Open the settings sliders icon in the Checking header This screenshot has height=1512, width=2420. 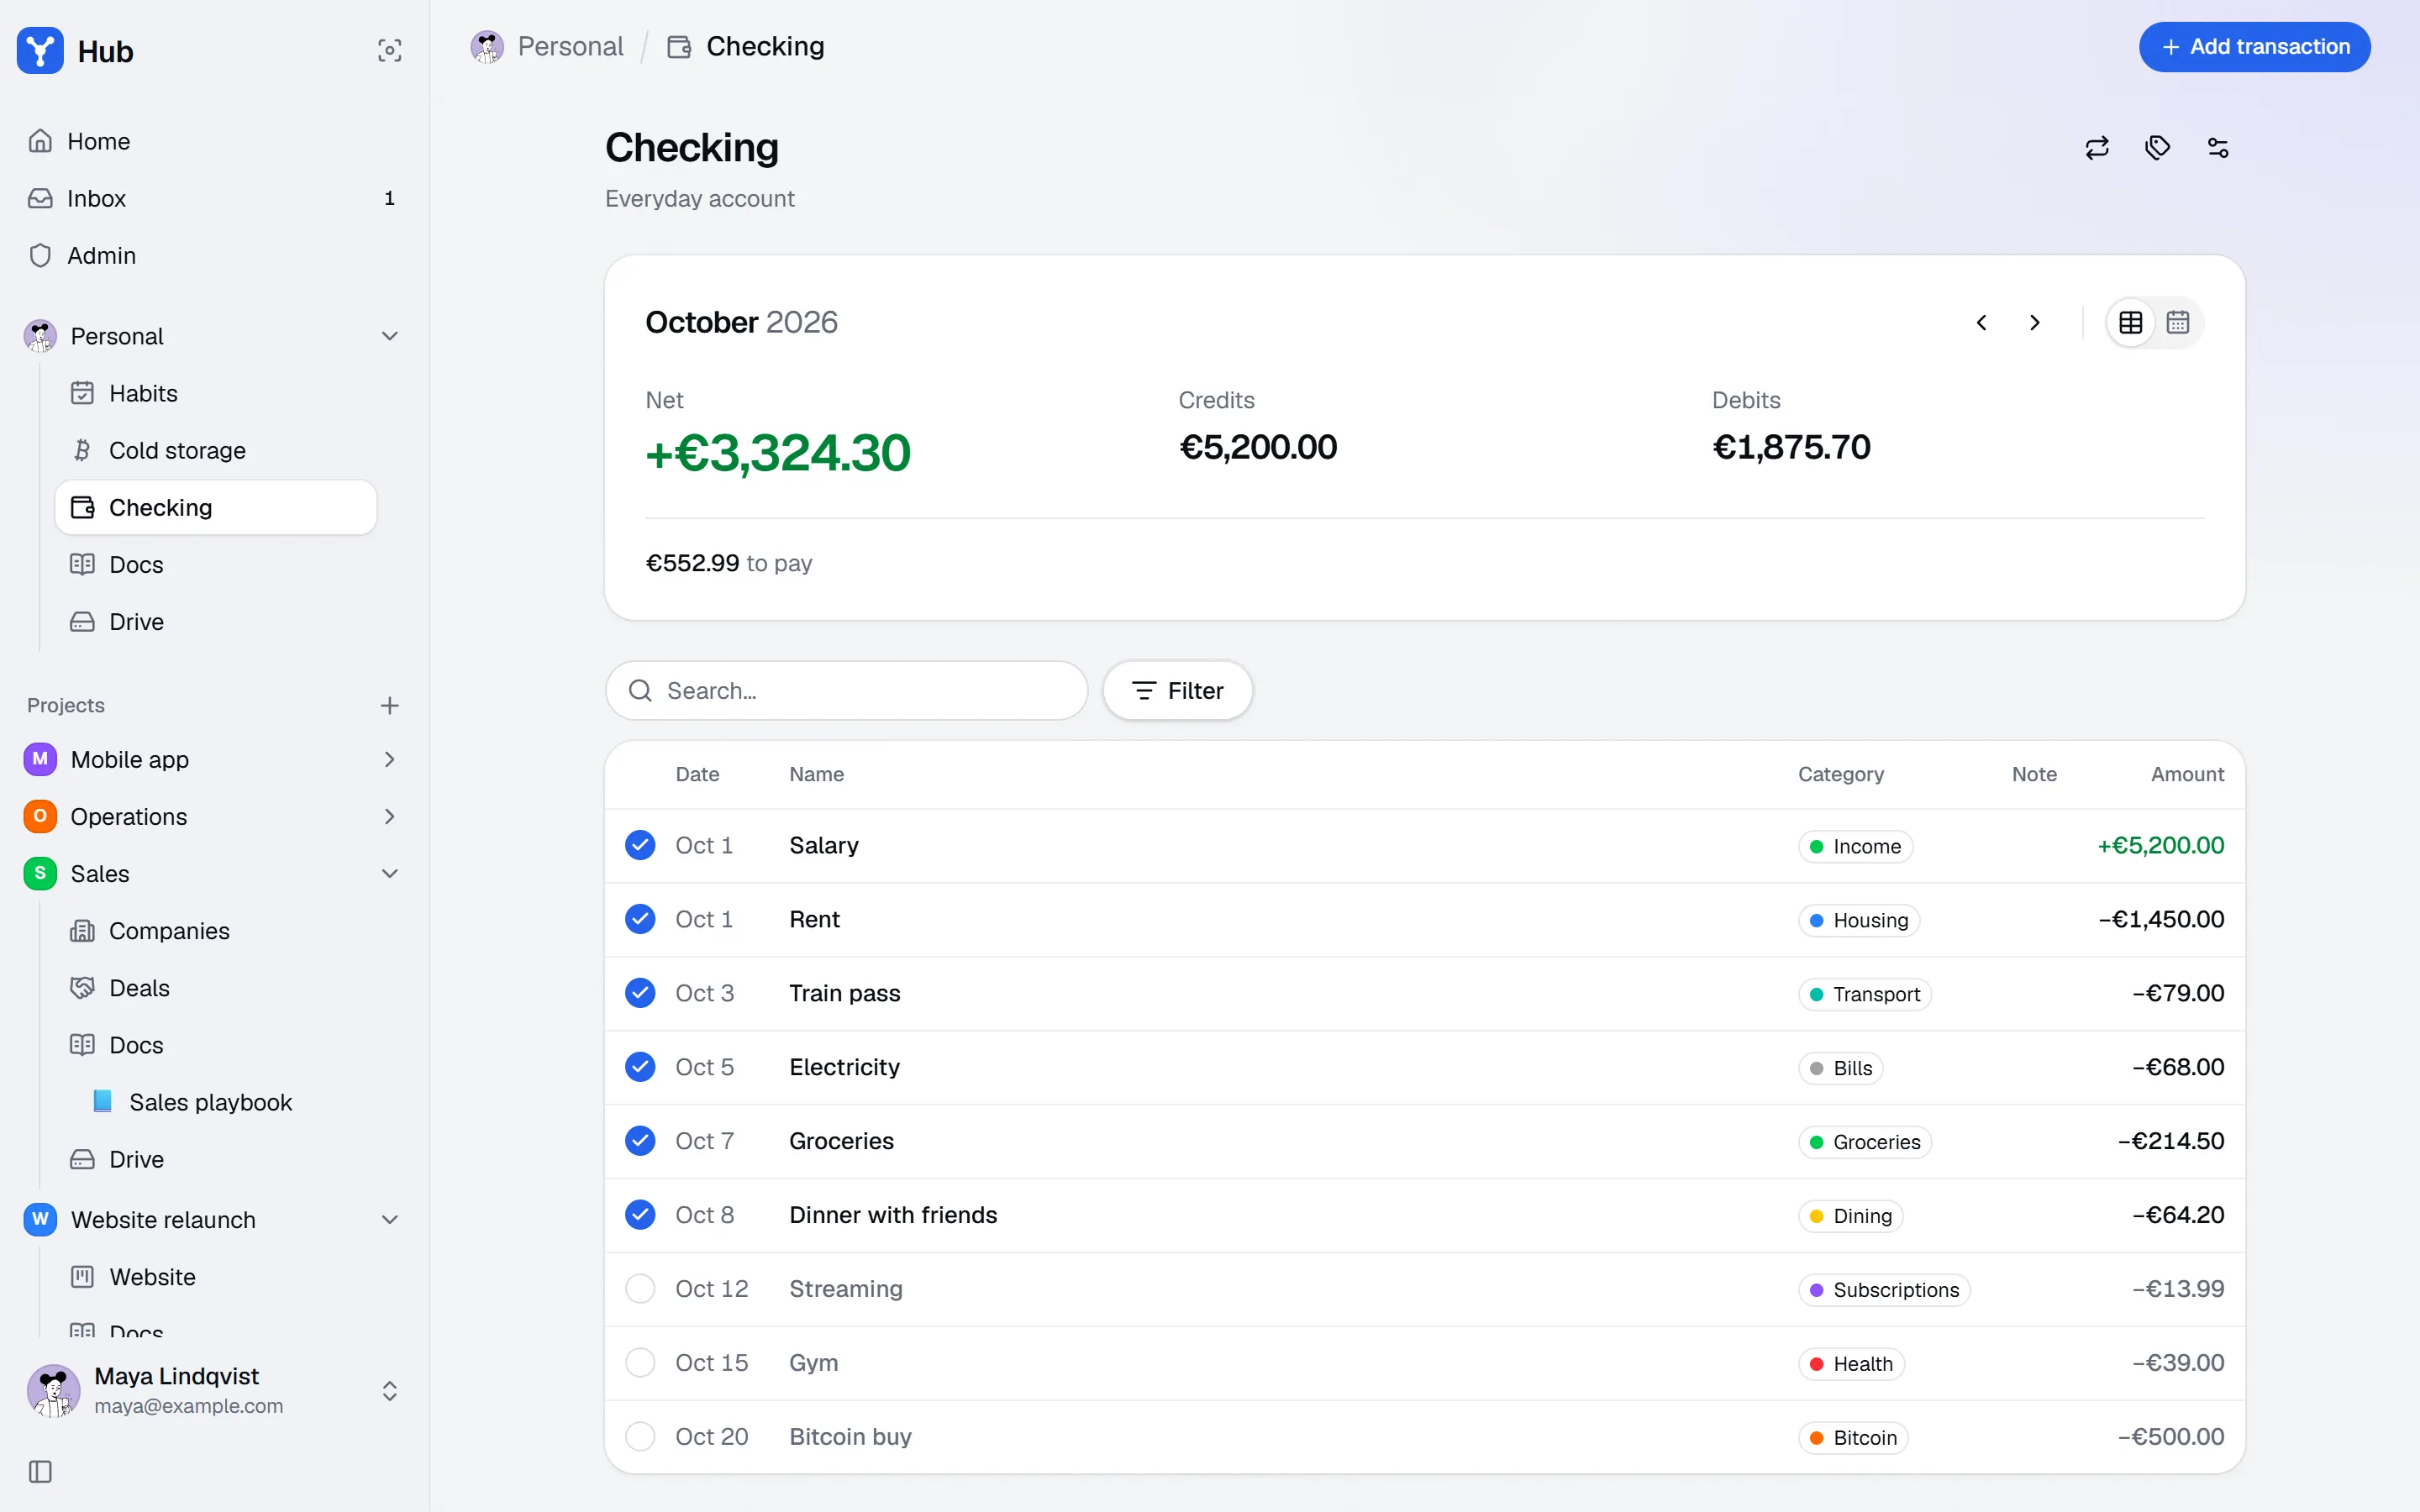pos(2218,148)
